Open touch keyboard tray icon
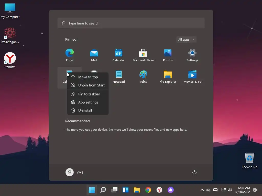 215,190
